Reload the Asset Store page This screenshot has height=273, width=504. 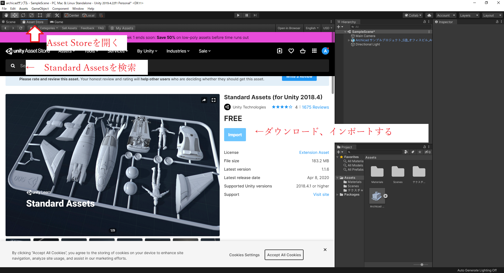(x=21, y=28)
